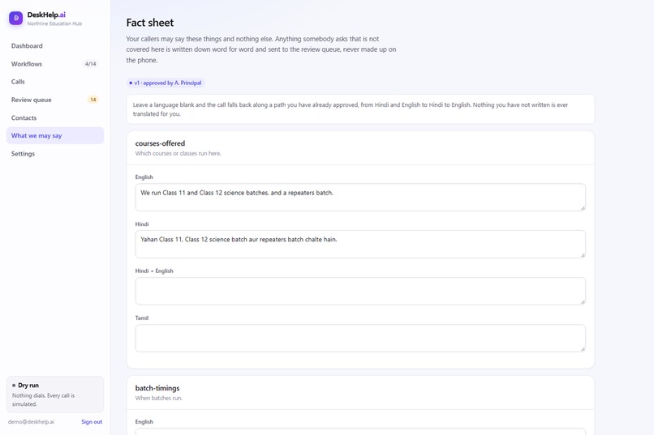654x435 pixels.
Task: Click the Hindi + English field label
Action: coord(154,271)
